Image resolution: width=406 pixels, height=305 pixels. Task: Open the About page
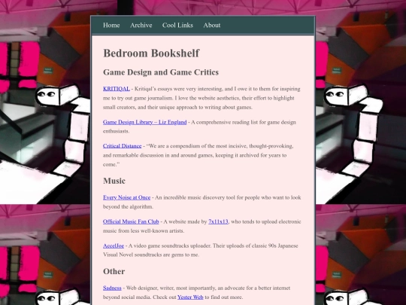[212, 25]
